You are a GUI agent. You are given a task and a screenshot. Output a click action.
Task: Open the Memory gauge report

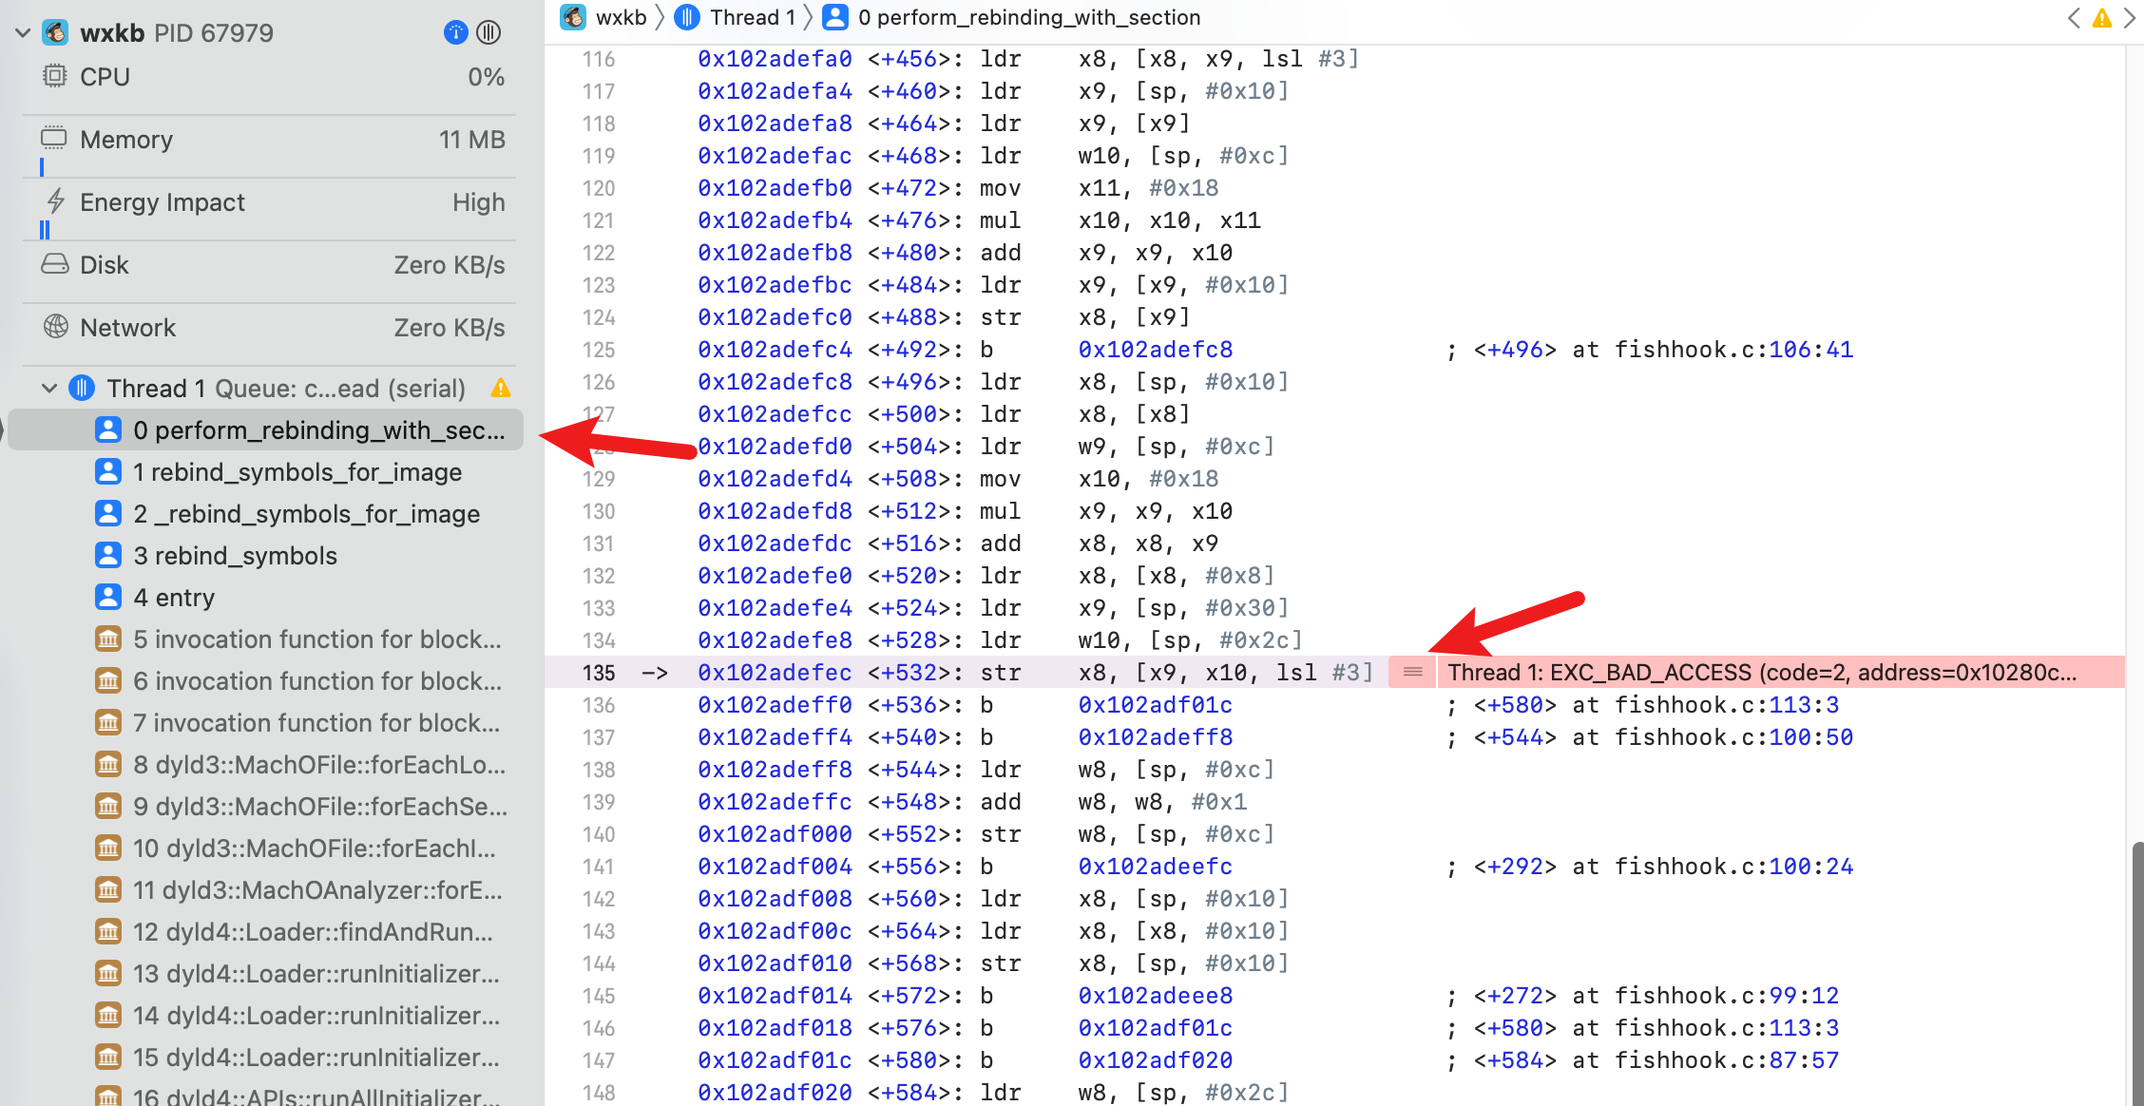(x=272, y=140)
